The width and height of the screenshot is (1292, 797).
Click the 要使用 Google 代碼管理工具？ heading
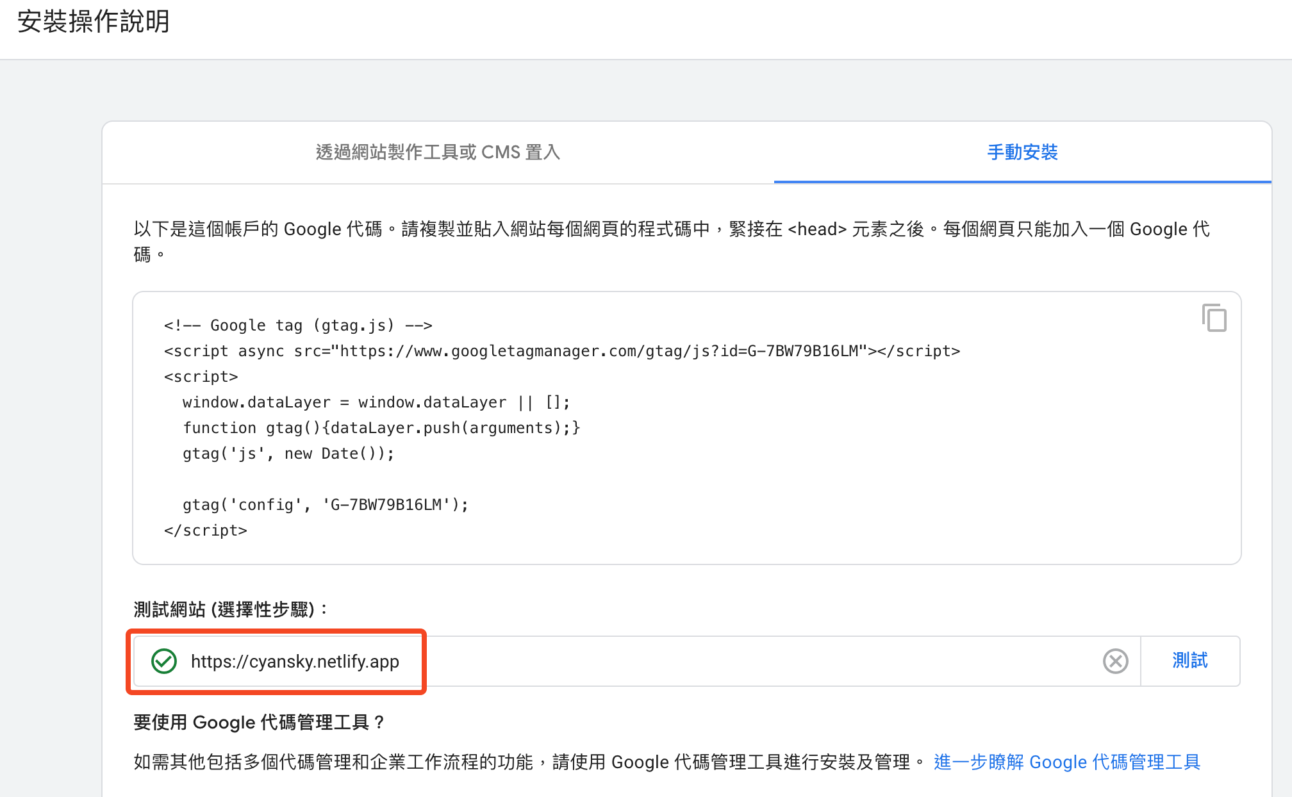click(x=259, y=723)
